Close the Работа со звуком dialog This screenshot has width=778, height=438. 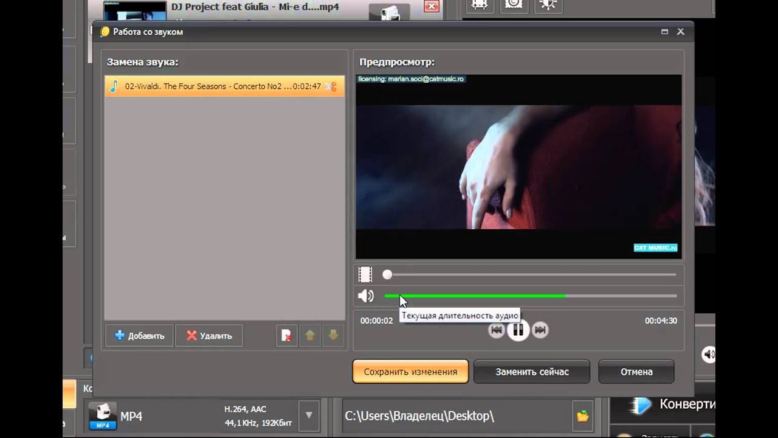point(681,32)
